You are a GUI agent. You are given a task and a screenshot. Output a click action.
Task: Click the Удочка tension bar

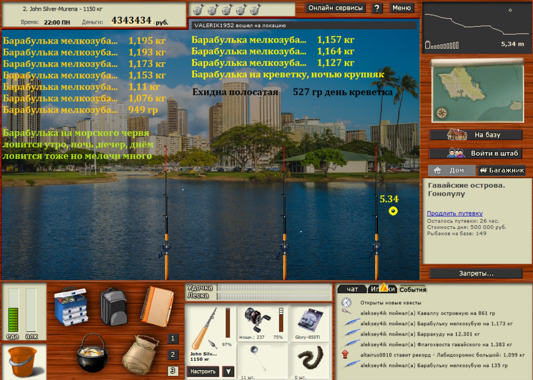tap(273, 288)
